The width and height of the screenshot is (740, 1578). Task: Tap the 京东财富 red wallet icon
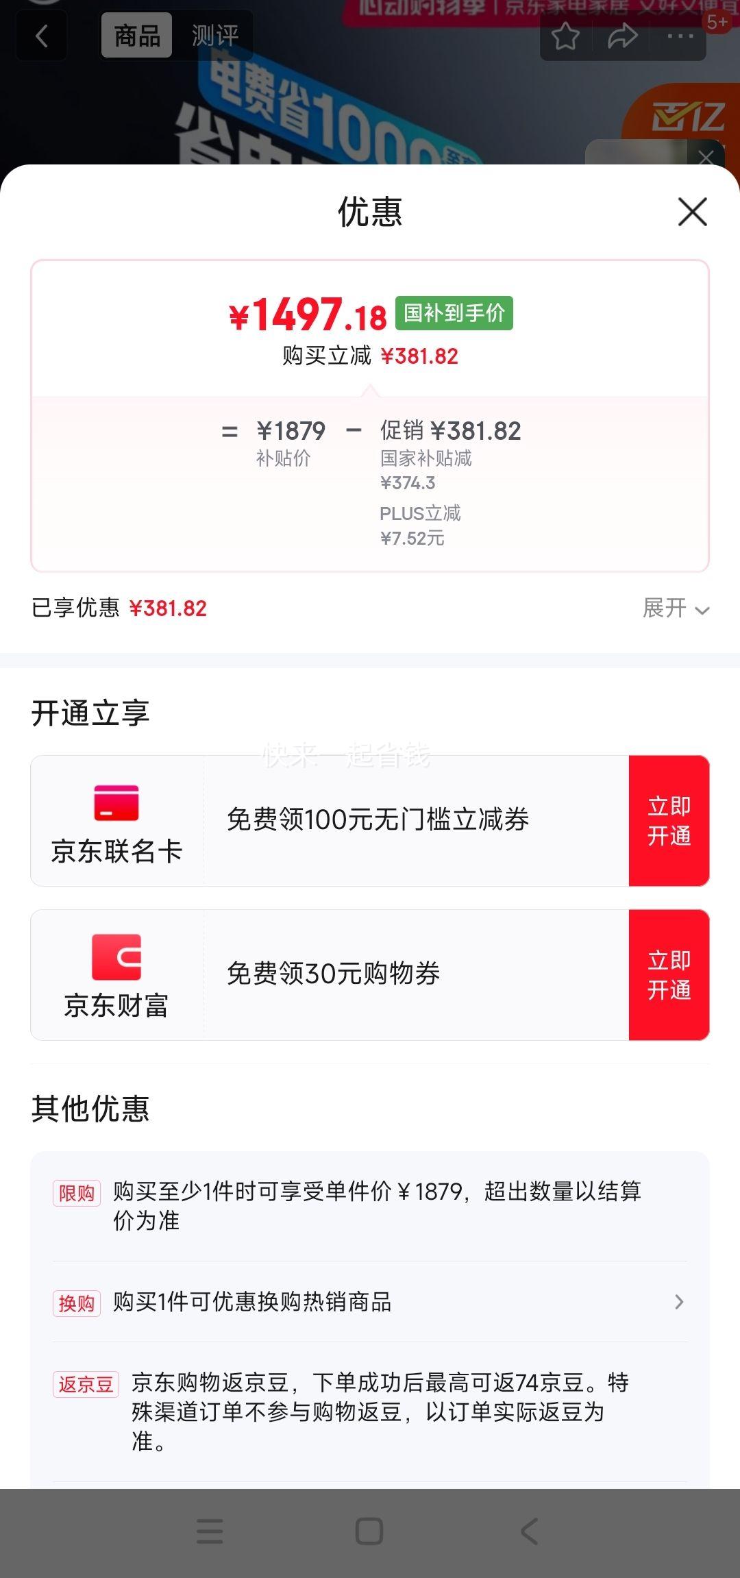click(x=116, y=957)
